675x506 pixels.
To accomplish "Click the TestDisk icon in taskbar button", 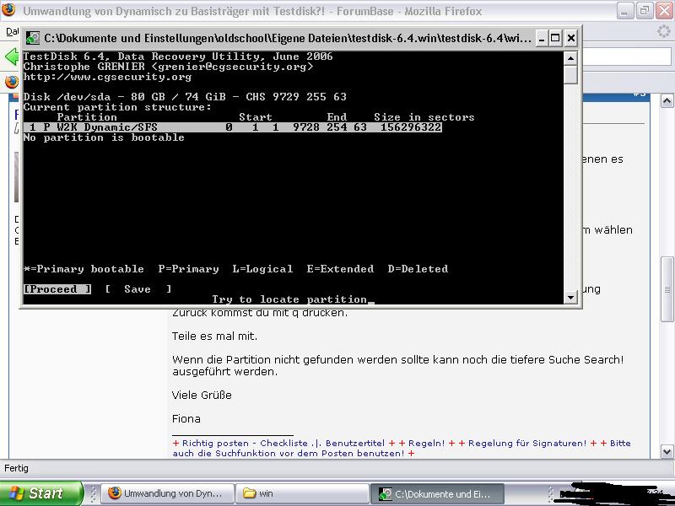I will coord(385,494).
